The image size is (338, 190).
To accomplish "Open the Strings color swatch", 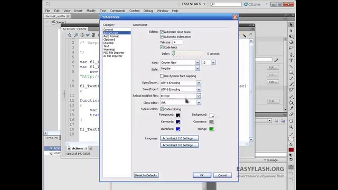I will [211, 129].
